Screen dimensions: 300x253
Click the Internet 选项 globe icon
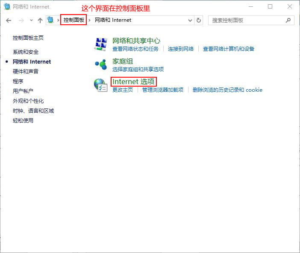100,85
